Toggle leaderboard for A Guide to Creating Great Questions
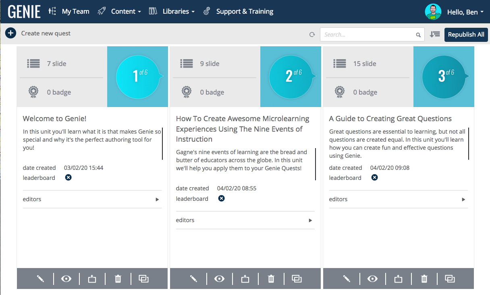This screenshot has height=295, width=490. [x=375, y=177]
